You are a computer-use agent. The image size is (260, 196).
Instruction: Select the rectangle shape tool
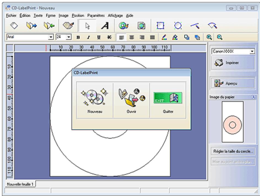tap(160, 26)
